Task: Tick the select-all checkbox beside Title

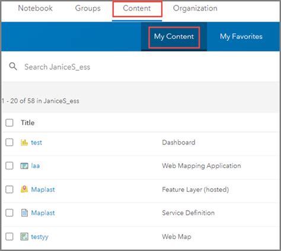Action: (x=9, y=123)
